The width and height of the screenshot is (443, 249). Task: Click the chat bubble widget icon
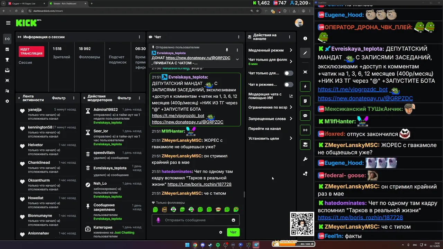click(305, 116)
